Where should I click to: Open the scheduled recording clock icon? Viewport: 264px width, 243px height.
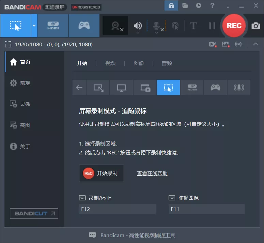coord(199,5)
